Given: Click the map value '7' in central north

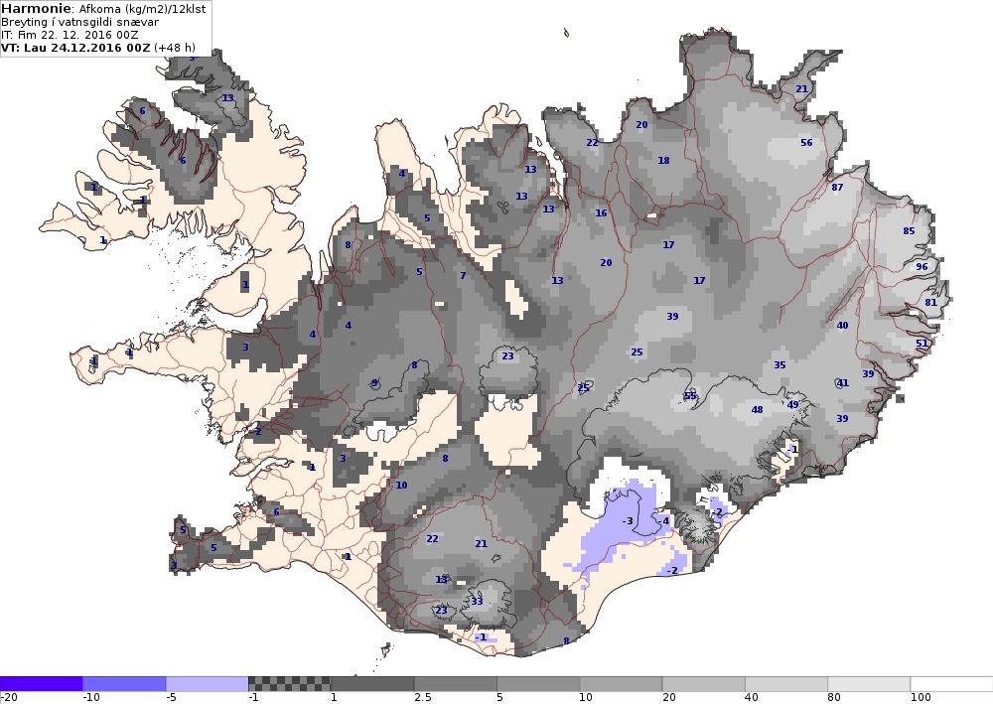Looking at the screenshot, I should [463, 275].
